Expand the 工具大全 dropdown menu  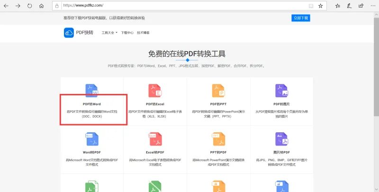pyautogui.click(x=109, y=33)
